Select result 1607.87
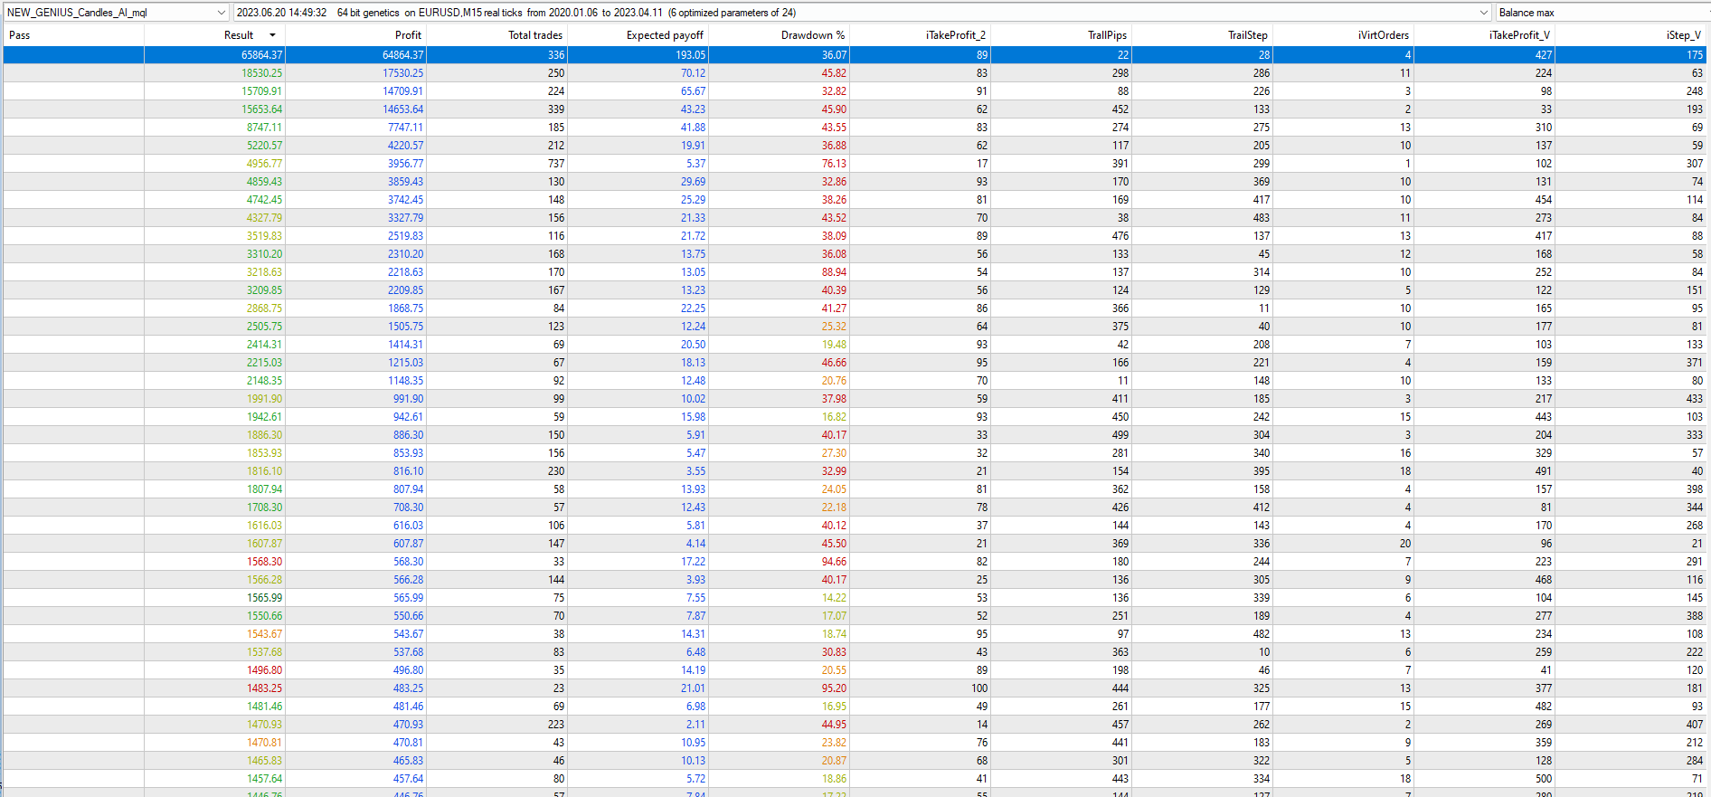Image resolution: width=1711 pixels, height=797 pixels. click(264, 544)
